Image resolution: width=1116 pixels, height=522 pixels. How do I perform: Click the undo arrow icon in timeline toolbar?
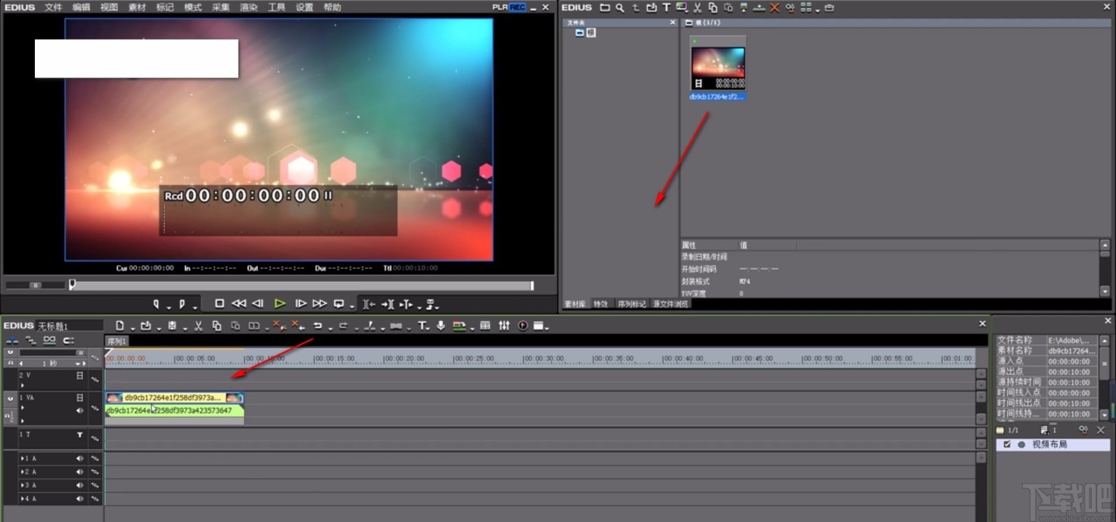point(317,326)
